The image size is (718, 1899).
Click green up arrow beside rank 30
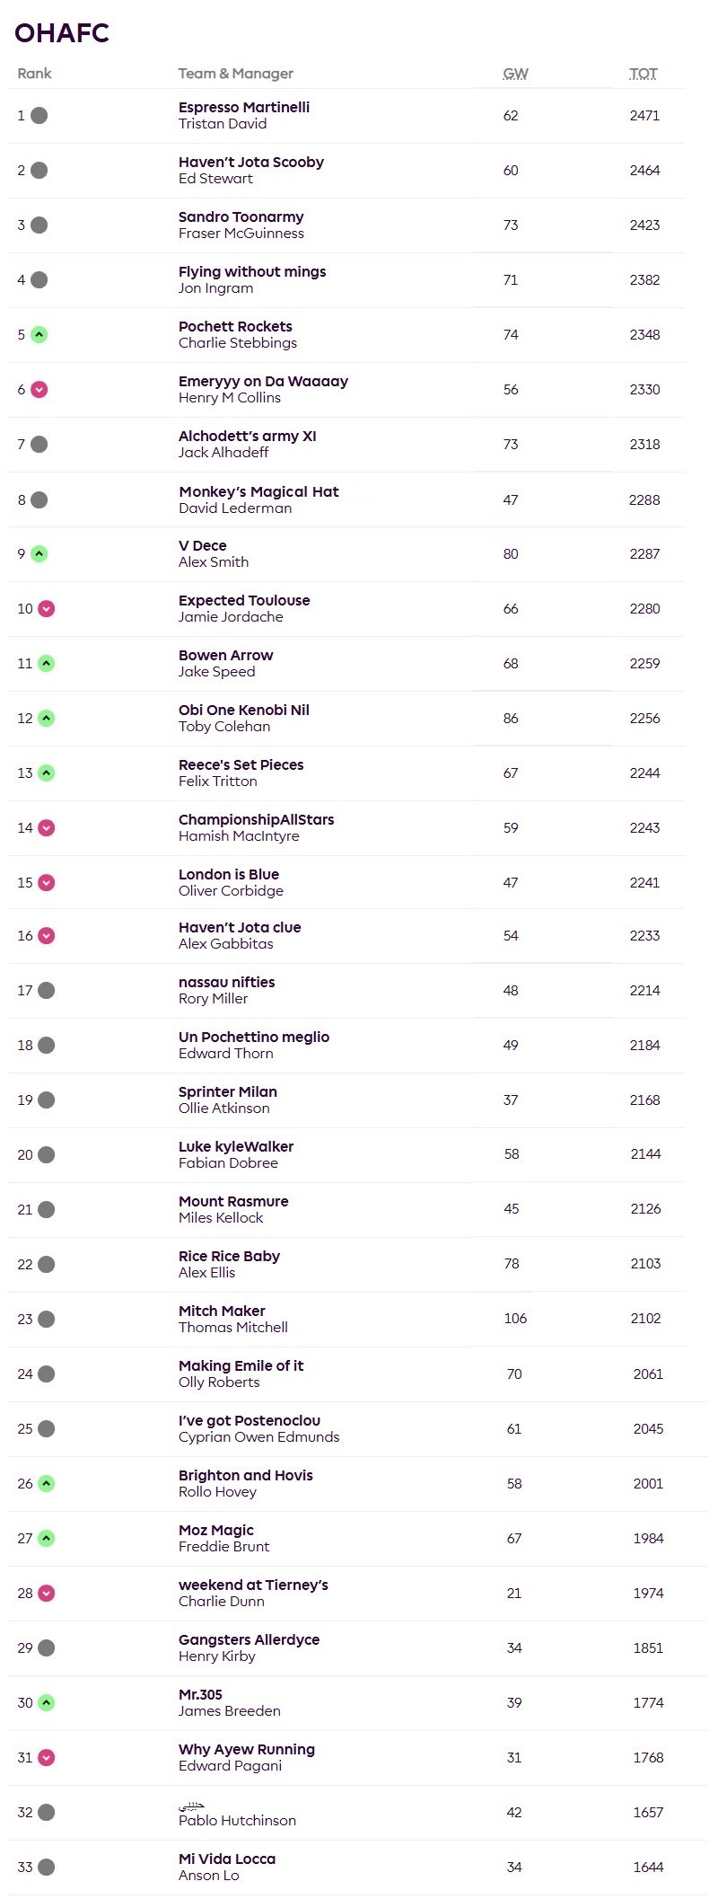click(47, 1702)
